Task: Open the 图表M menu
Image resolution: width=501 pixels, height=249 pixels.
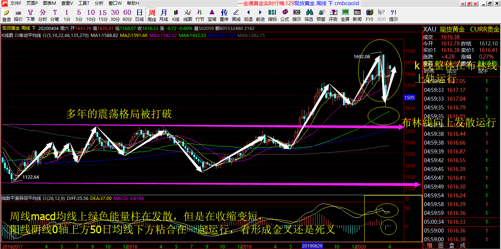Action: (49, 3)
